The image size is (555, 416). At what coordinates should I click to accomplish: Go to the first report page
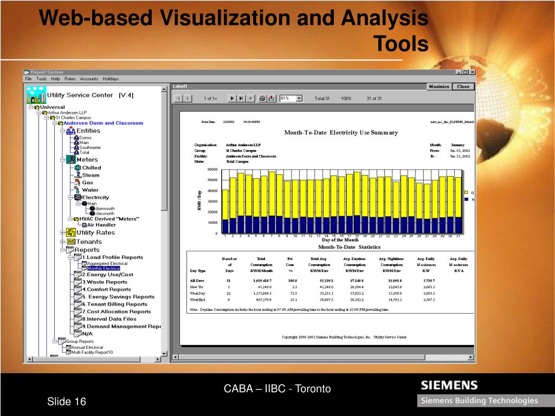pos(179,99)
